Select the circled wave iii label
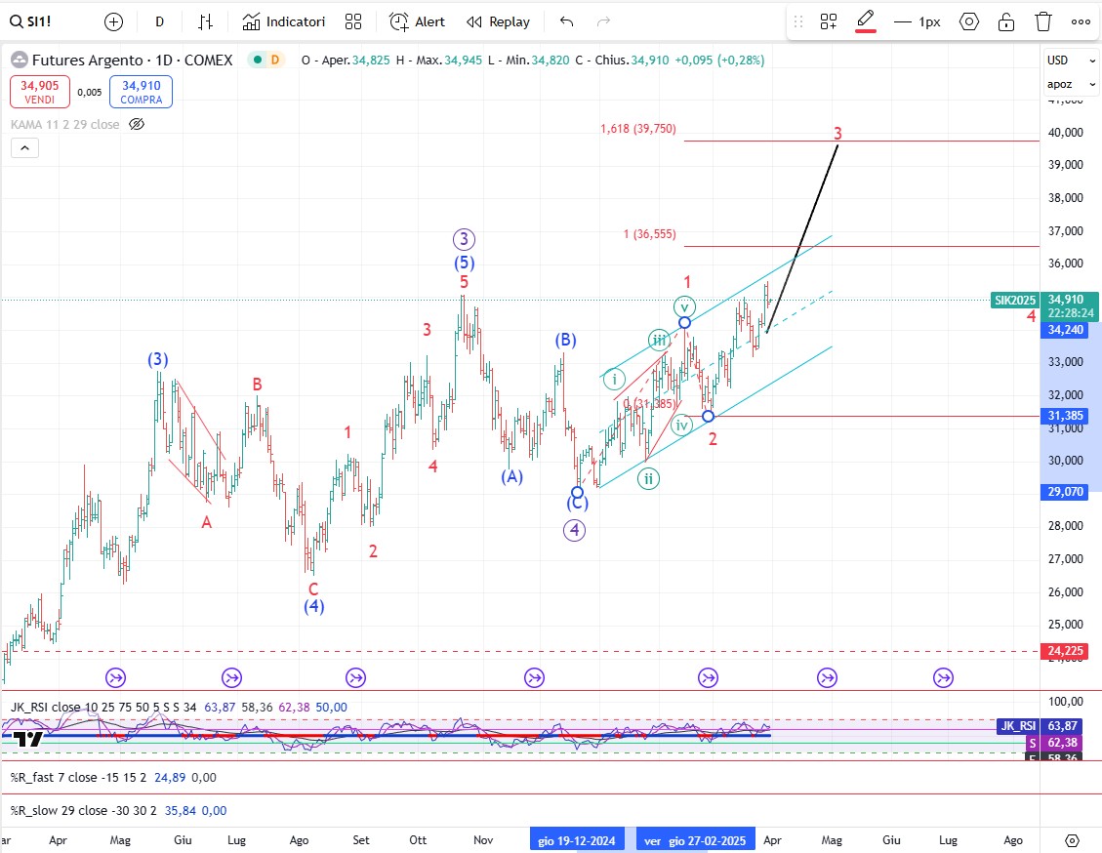The width and height of the screenshot is (1102, 853). coord(659,340)
